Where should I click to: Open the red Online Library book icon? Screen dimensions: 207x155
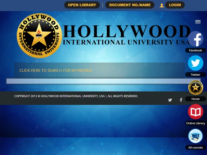pyautogui.click(x=196, y=112)
